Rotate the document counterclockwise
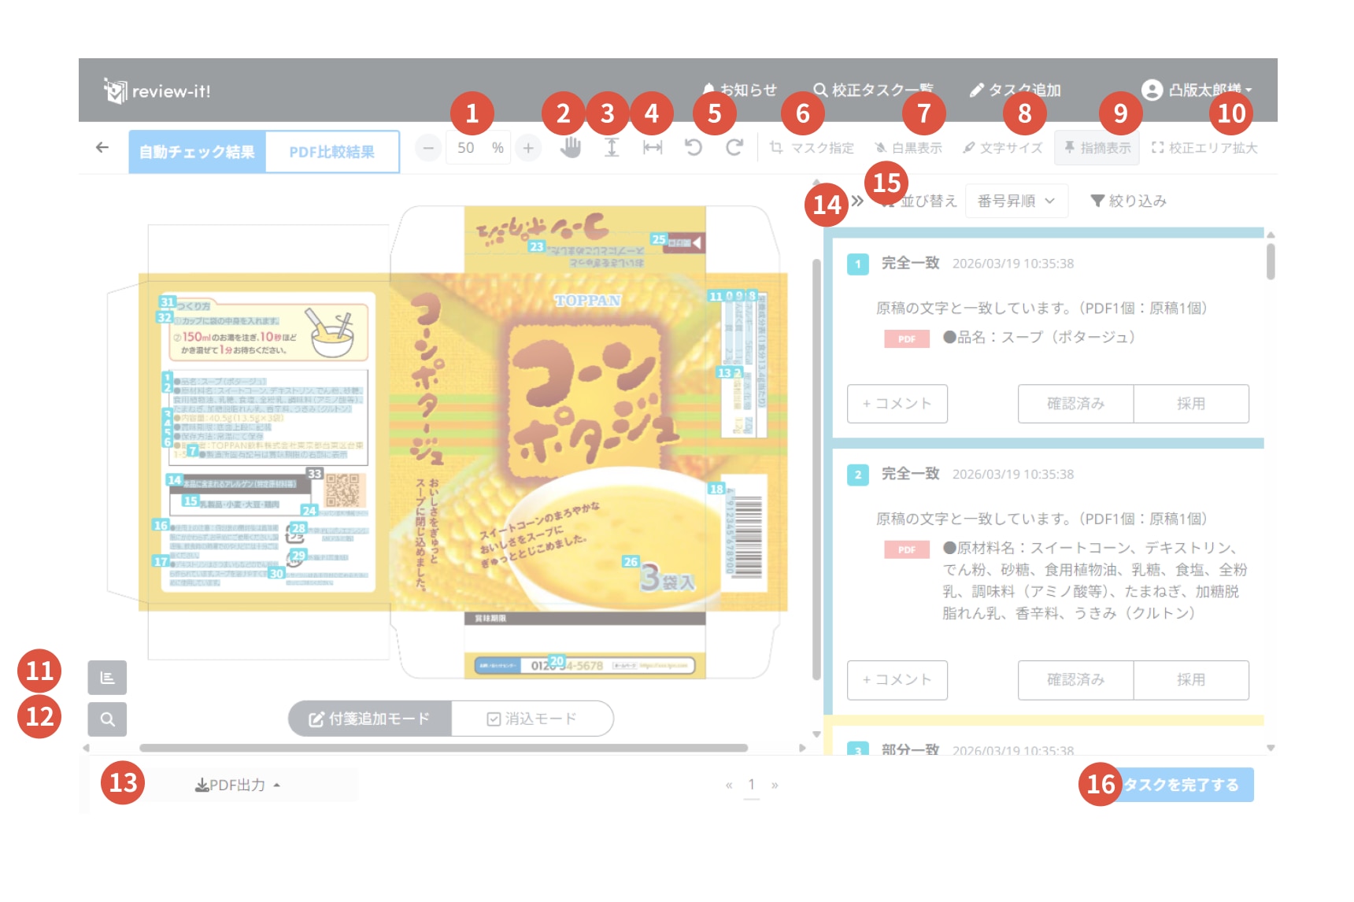This screenshot has width=1354, height=902. [694, 147]
